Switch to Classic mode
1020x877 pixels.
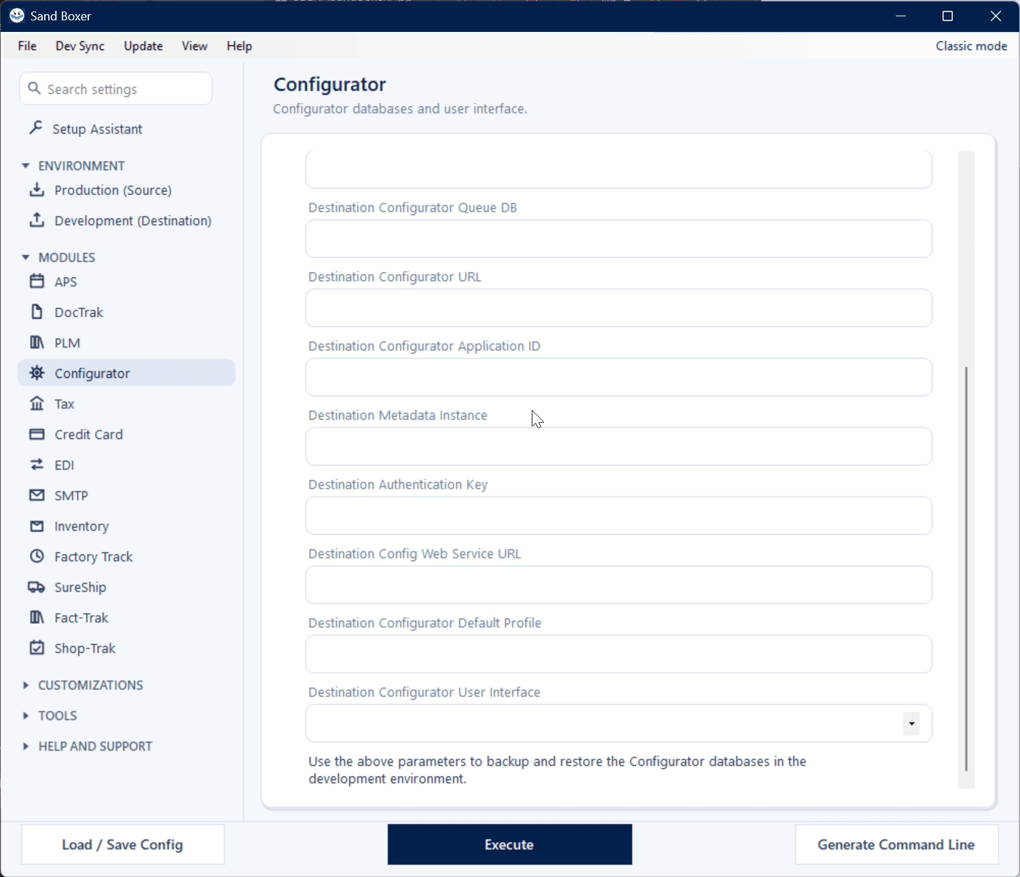pos(971,45)
